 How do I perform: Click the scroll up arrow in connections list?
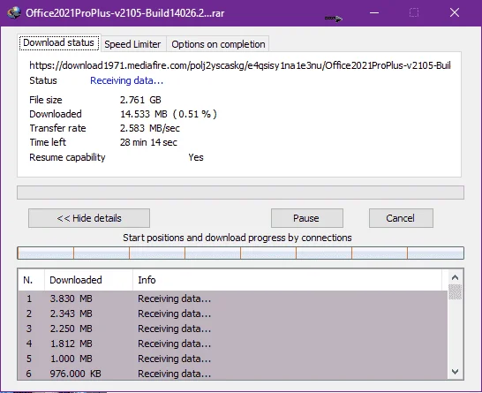455,277
